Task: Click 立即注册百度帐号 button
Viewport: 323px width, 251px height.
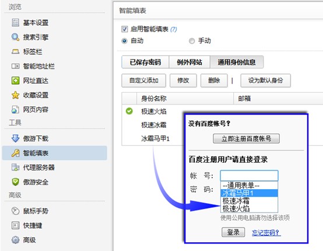Action: (246, 138)
